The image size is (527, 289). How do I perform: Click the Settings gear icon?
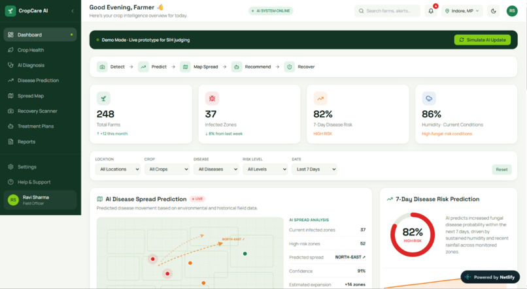(x=10, y=166)
